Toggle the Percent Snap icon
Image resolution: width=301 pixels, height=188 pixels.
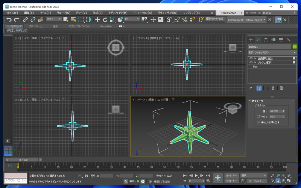point(185,20)
